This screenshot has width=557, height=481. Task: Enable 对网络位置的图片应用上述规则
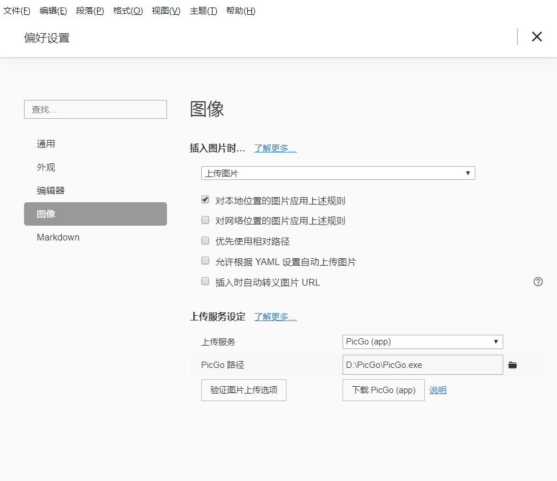click(x=205, y=220)
